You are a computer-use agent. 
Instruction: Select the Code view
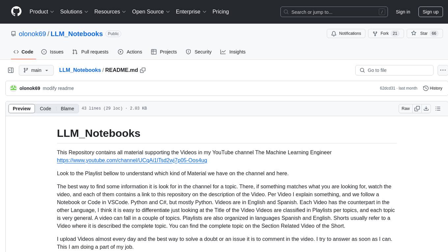click(45, 109)
